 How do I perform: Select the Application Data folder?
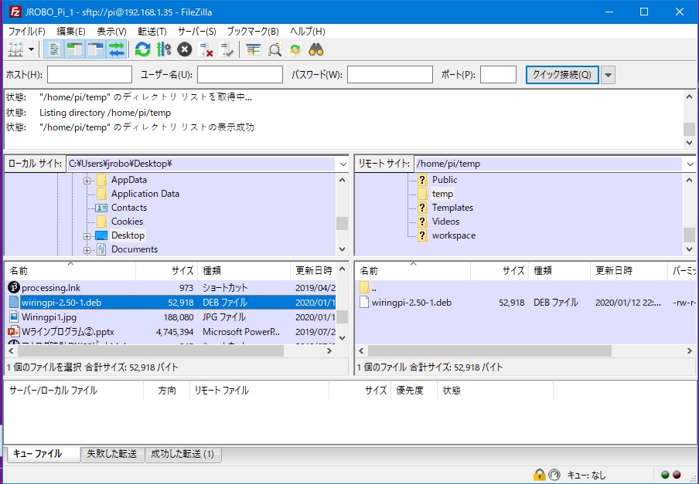145,194
